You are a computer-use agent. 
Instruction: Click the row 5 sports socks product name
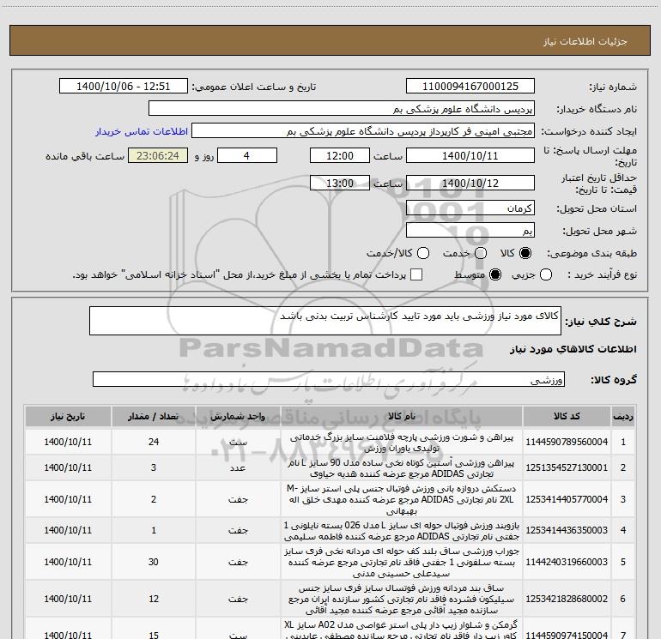pyautogui.click(x=402, y=562)
